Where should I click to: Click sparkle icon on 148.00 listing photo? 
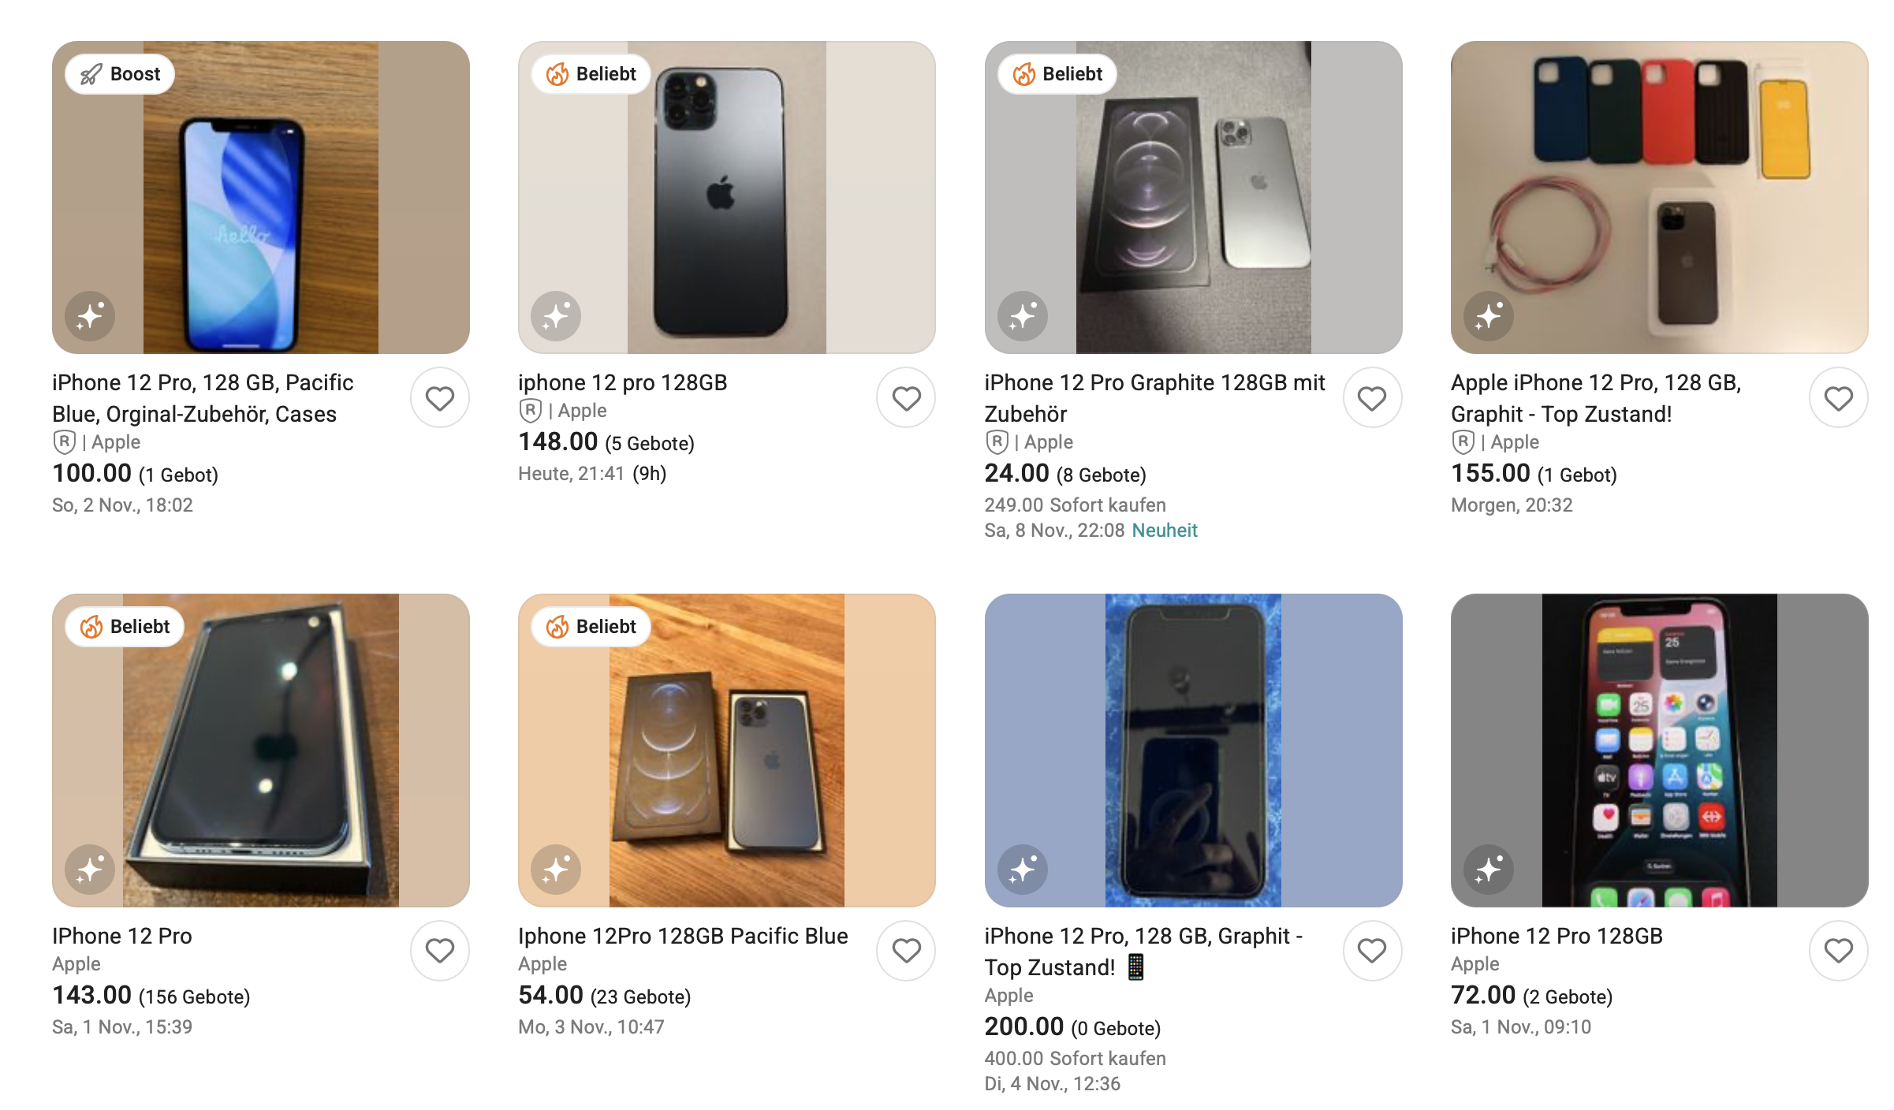tap(556, 316)
